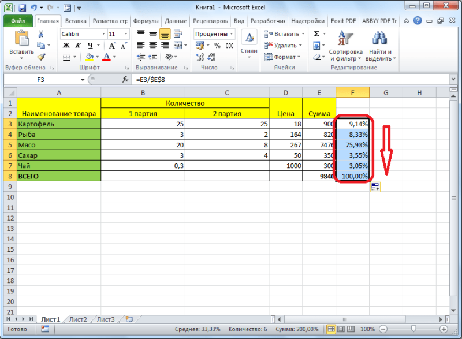Click the zoom-in plus button
462x339 pixels.
pyautogui.click(x=444, y=329)
